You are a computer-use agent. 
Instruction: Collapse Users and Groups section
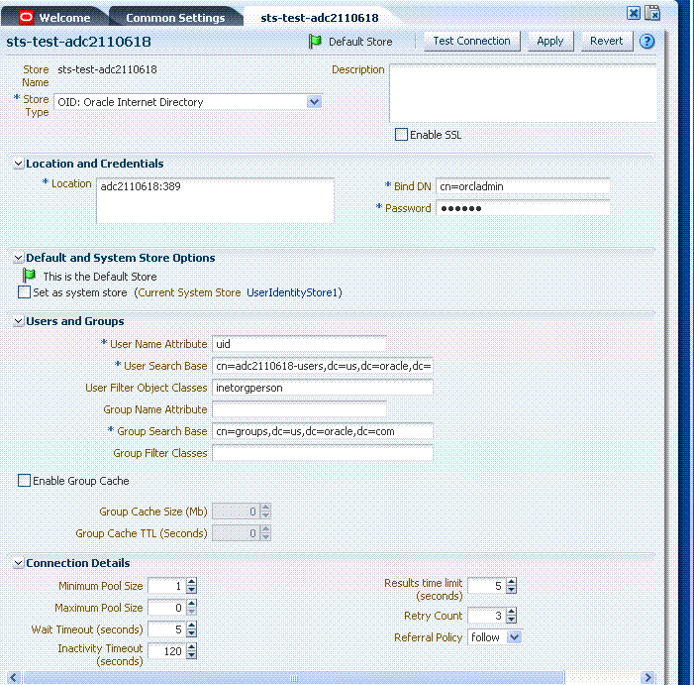pos(18,321)
